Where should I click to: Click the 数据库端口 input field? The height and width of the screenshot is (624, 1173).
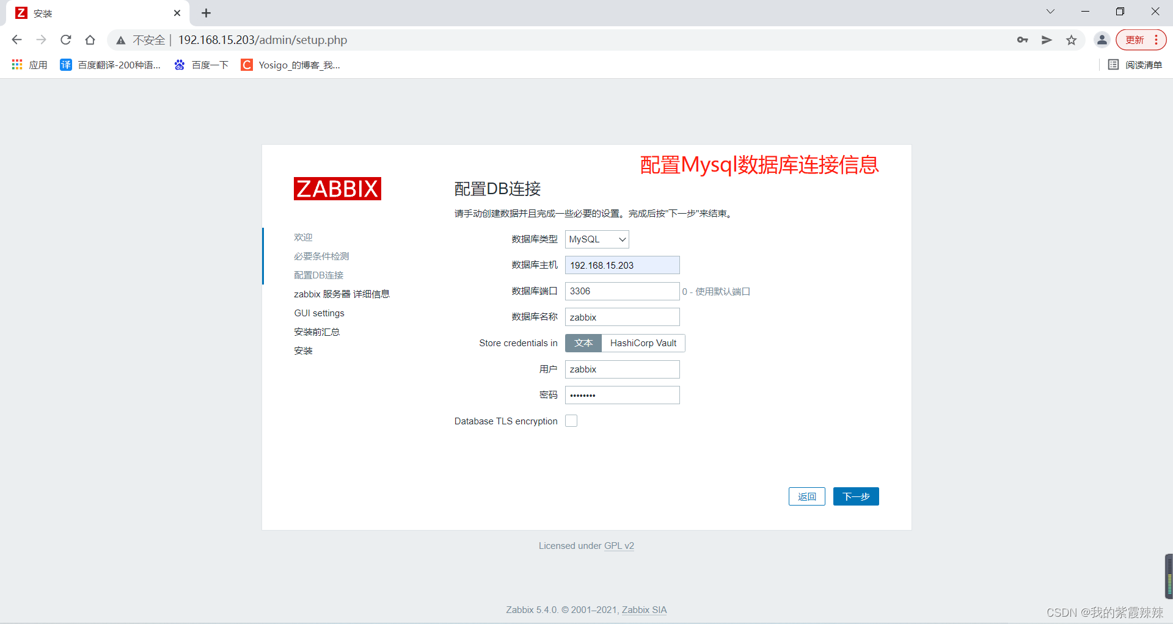(x=622, y=291)
